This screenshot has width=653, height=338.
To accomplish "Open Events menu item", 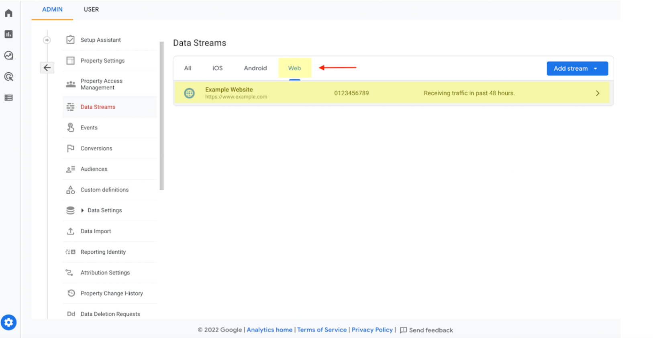I will (110, 128).
